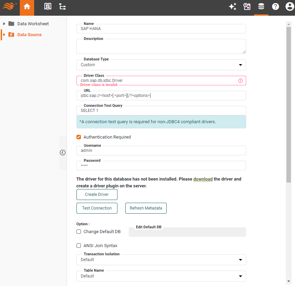Open the documentation book icon
The width and height of the screenshot is (295, 286).
coord(47,6)
